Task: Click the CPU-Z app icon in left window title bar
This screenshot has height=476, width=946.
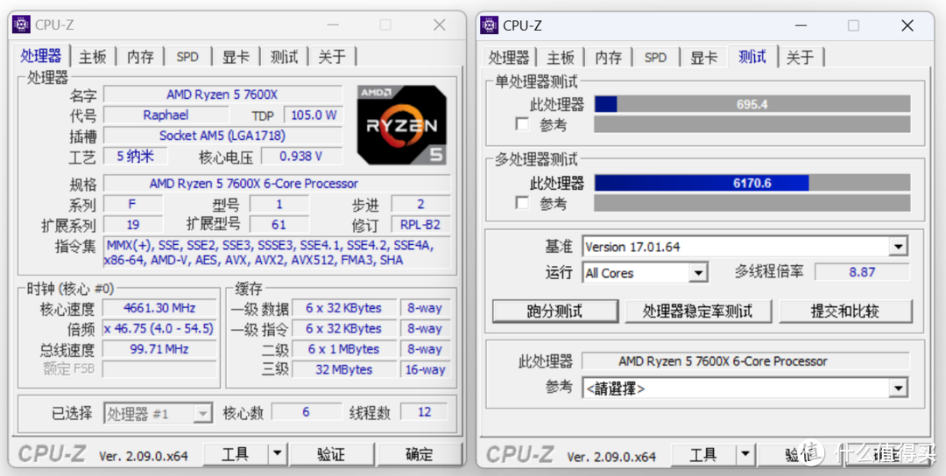Action: point(21,24)
